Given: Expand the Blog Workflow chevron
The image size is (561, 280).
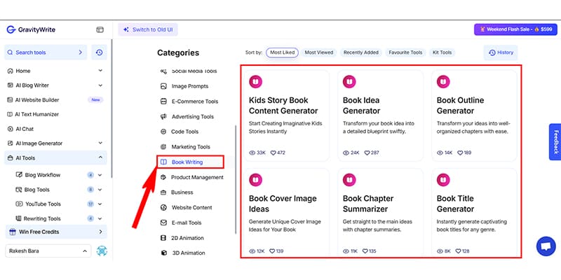Looking at the screenshot, I should (x=100, y=175).
